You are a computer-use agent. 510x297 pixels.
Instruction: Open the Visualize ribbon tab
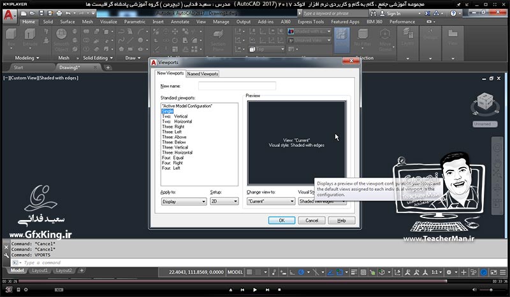[108, 22]
